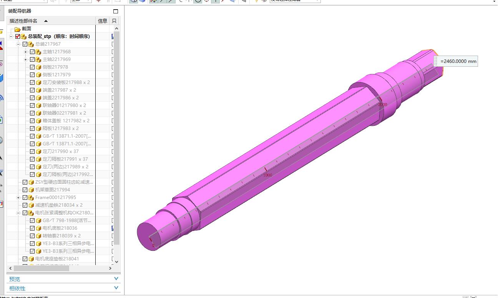Click the part icon of 电机底板218036
Screen dimensions: 498x298
(x=38, y=228)
